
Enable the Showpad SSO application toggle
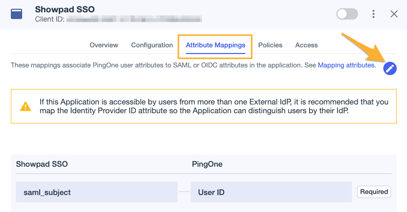[x=347, y=14]
